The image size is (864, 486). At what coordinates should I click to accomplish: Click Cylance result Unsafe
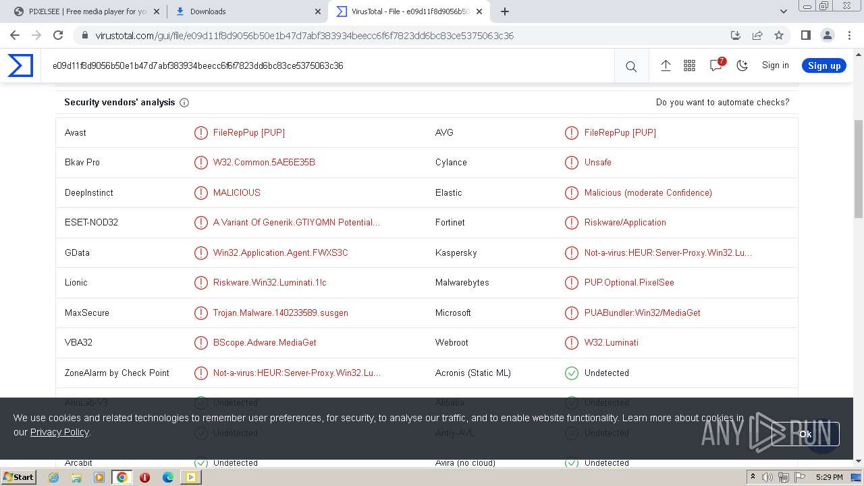pos(598,163)
